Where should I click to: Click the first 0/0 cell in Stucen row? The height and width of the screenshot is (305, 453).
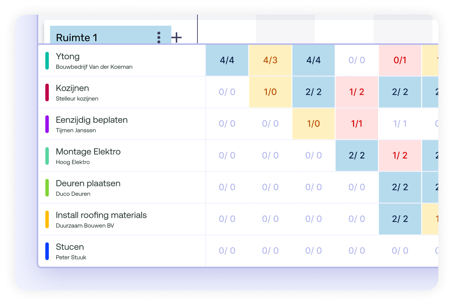pyautogui.click(x=227, y=251)
